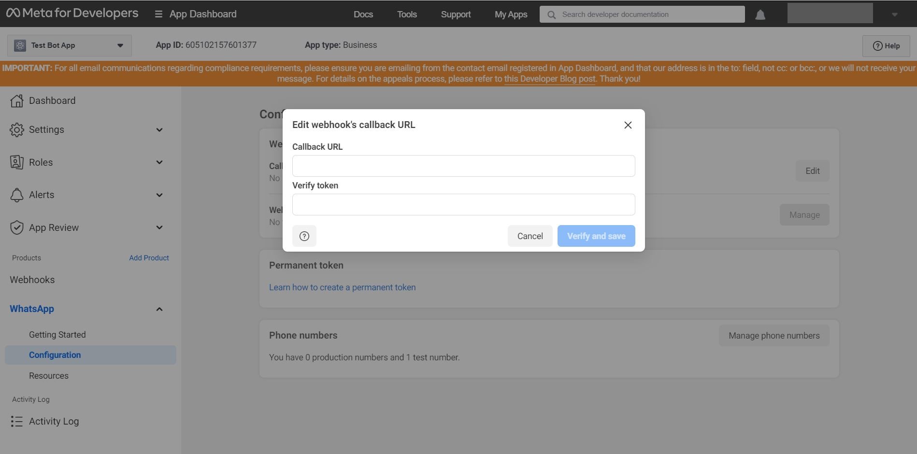Expand the Alerts section chevron
This screenshot has height=454, width=917.
(x=159, y=195)
